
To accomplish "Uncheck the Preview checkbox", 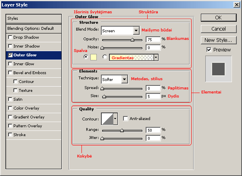I will coord(209,50).
